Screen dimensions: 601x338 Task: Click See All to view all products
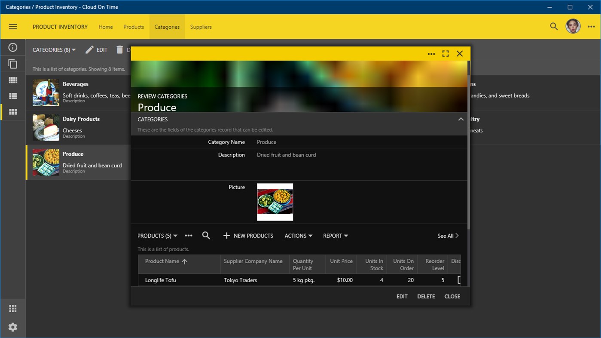pyautogui.click(x=447, y=236)
